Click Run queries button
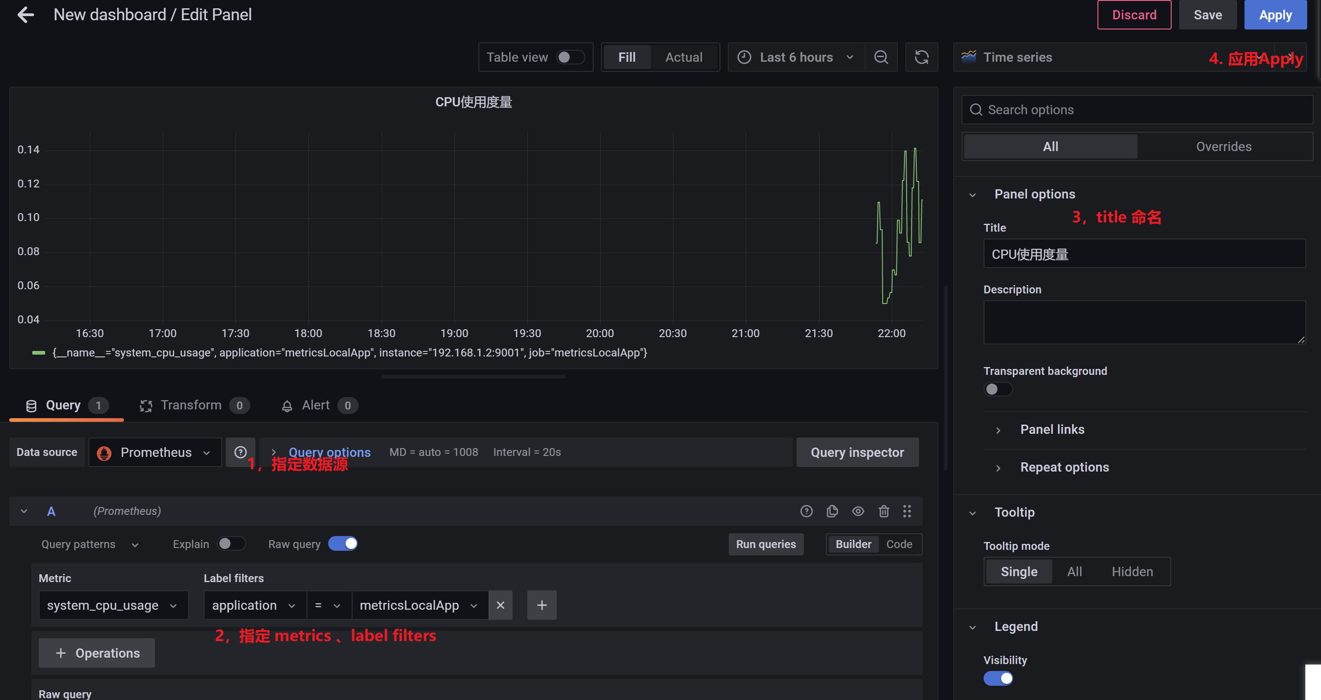 (766, 544)
